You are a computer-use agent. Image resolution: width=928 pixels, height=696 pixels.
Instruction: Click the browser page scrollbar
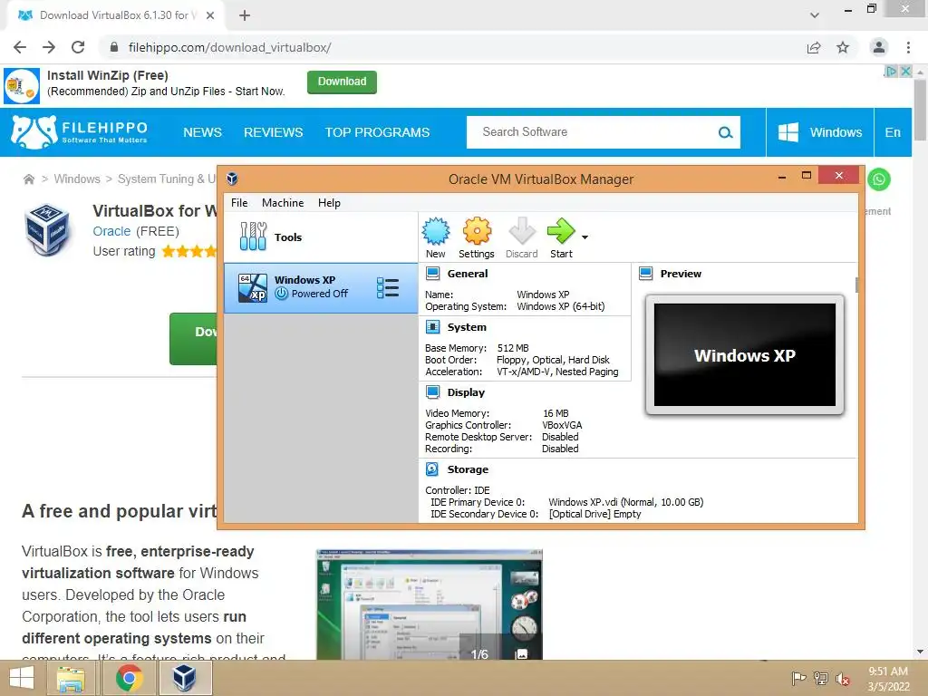pos(920,110)
